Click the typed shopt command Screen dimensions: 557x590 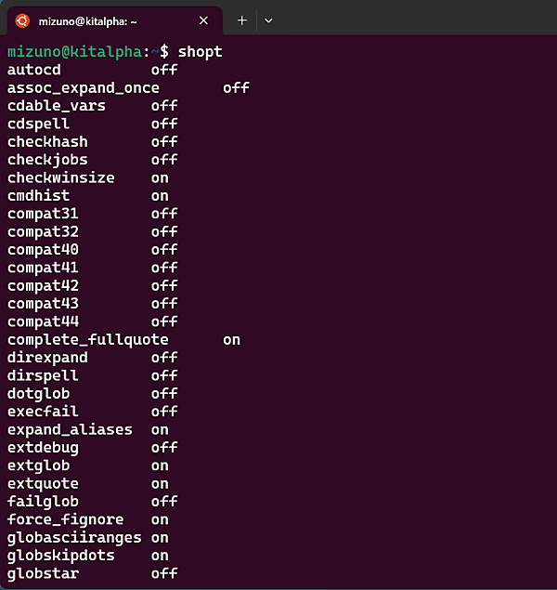tap(200, 52)
